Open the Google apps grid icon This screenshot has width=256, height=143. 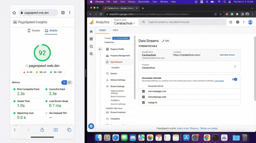pos(231,22)
